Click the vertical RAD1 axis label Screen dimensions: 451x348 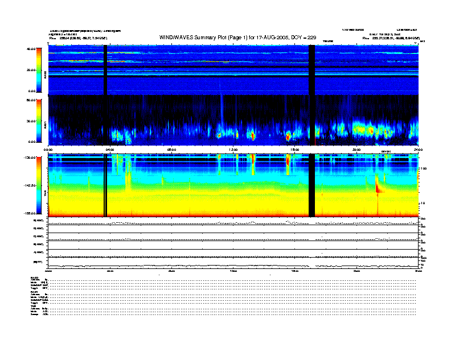[45, 125]
